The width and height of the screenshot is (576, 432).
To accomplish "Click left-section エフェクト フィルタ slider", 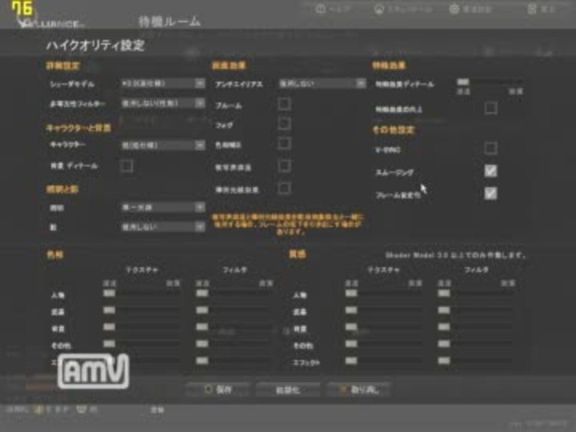I will coord(235,361).
